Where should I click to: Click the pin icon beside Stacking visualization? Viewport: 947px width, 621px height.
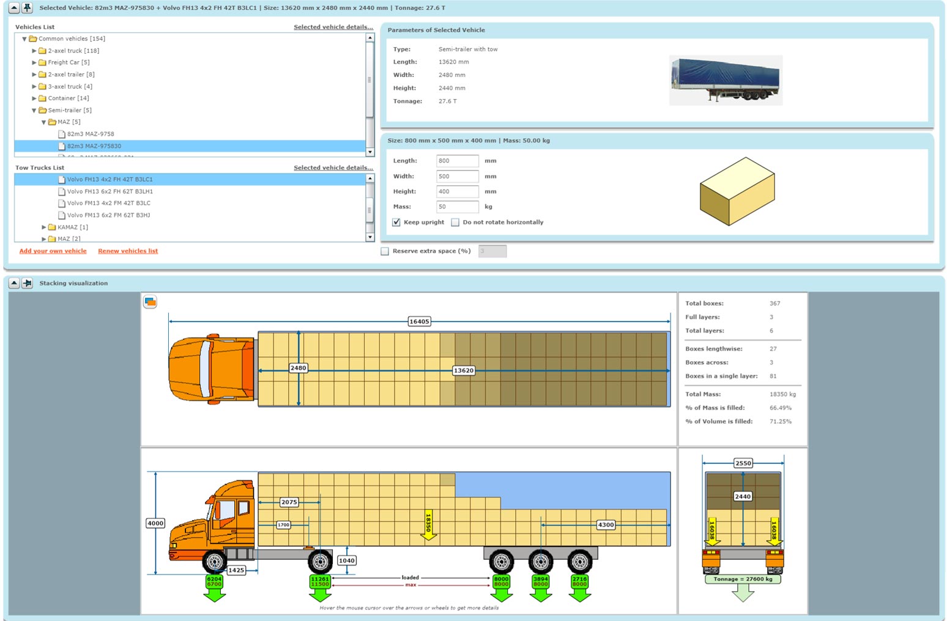(27, 283)
